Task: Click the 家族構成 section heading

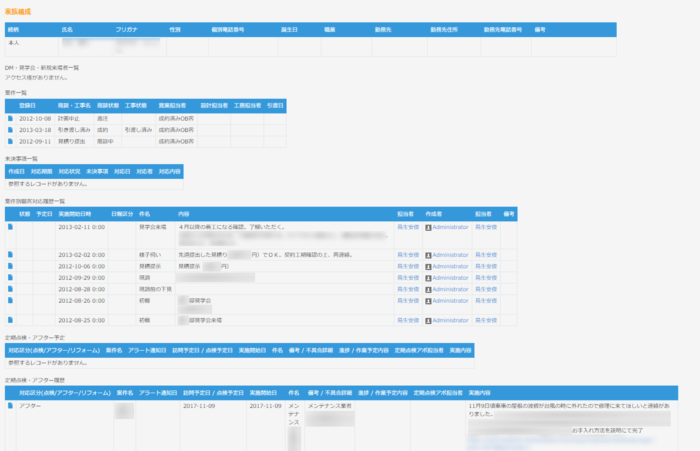Action: [x=18, y=12]
